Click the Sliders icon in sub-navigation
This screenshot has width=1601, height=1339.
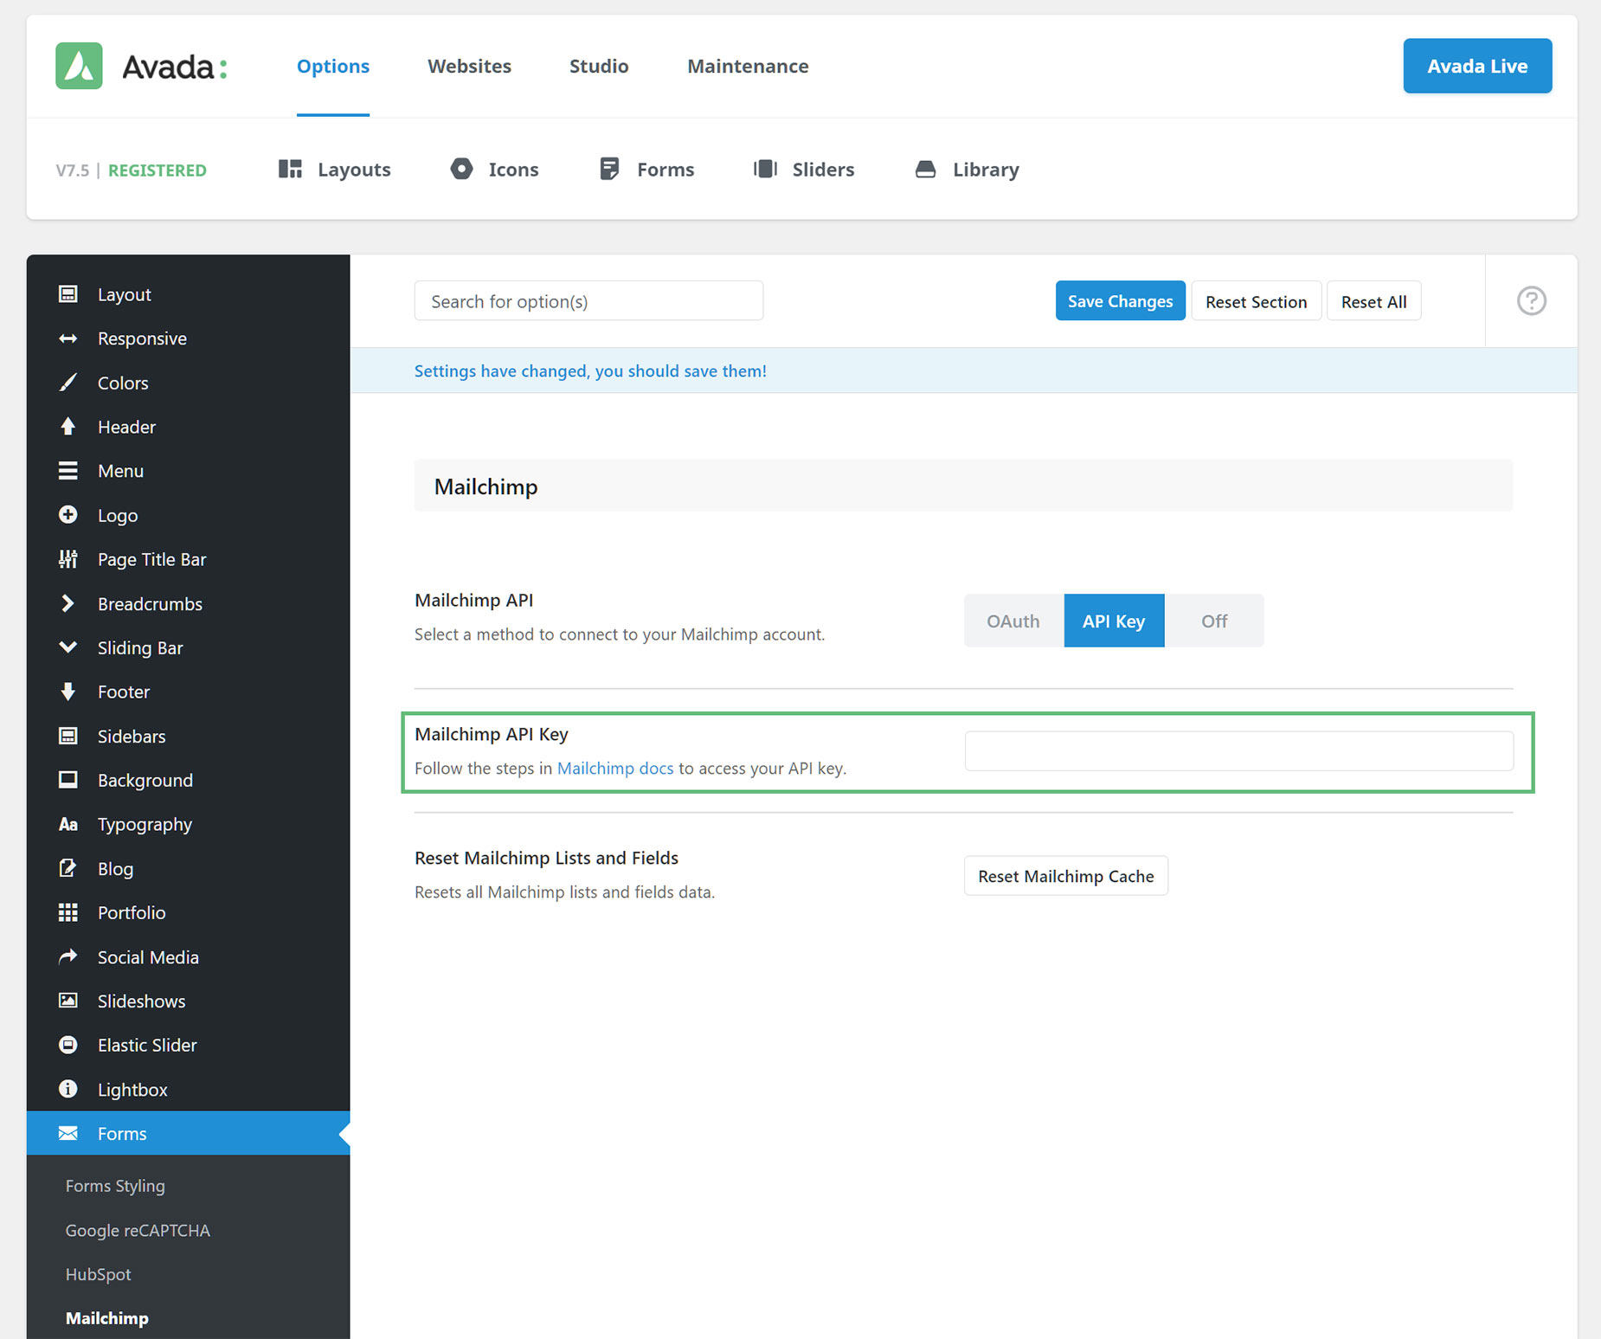765,169
